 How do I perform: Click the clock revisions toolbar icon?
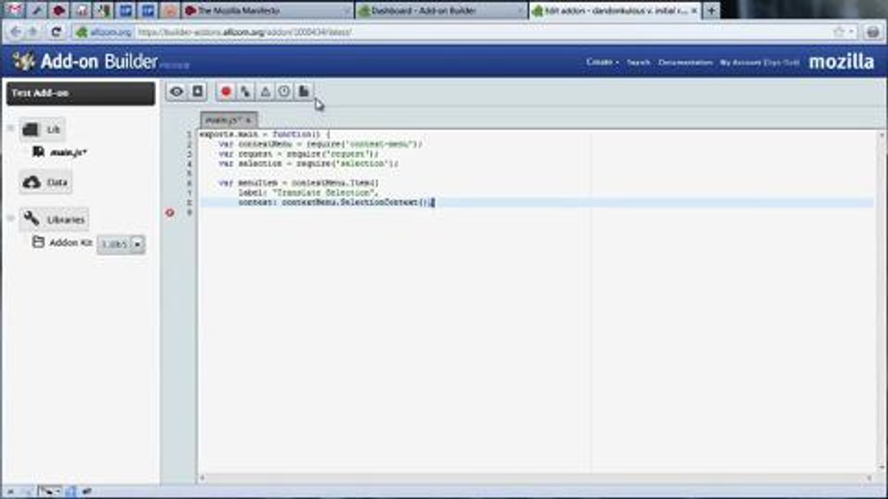[284, 91]
